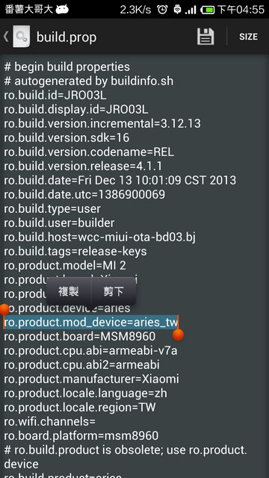Tap the save floppy disk icon

(x=205, y=37)
